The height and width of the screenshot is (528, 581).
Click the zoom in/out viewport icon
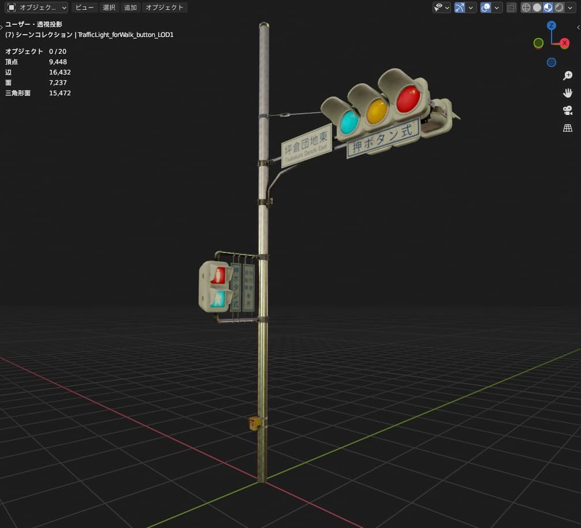[567, 76]
